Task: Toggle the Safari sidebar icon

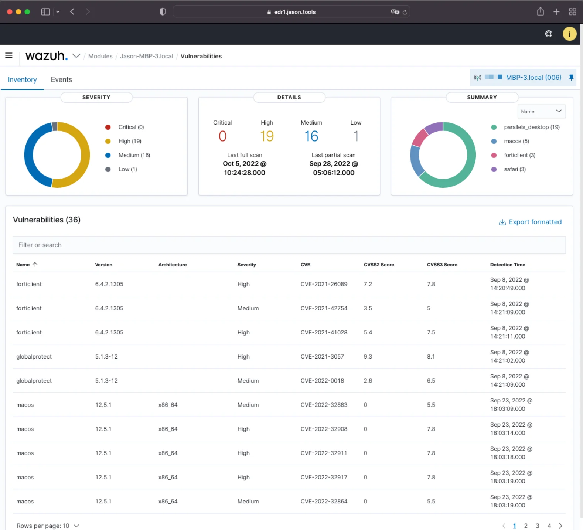Action: (x=45, y=12)
